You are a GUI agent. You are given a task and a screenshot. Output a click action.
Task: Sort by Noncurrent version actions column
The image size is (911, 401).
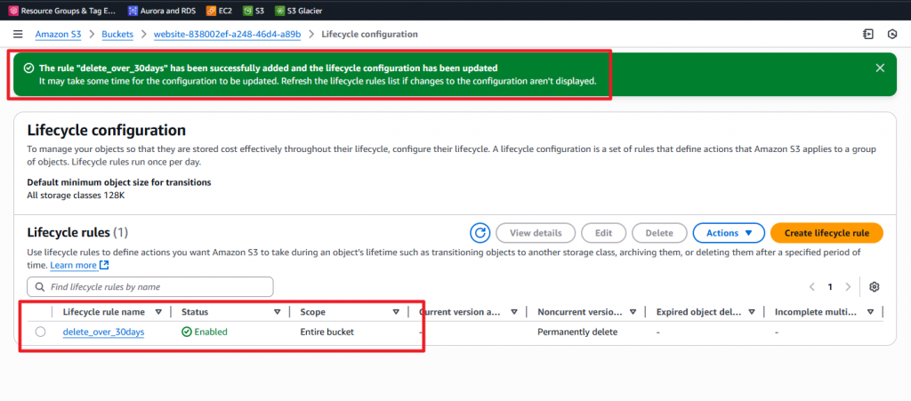633,312
